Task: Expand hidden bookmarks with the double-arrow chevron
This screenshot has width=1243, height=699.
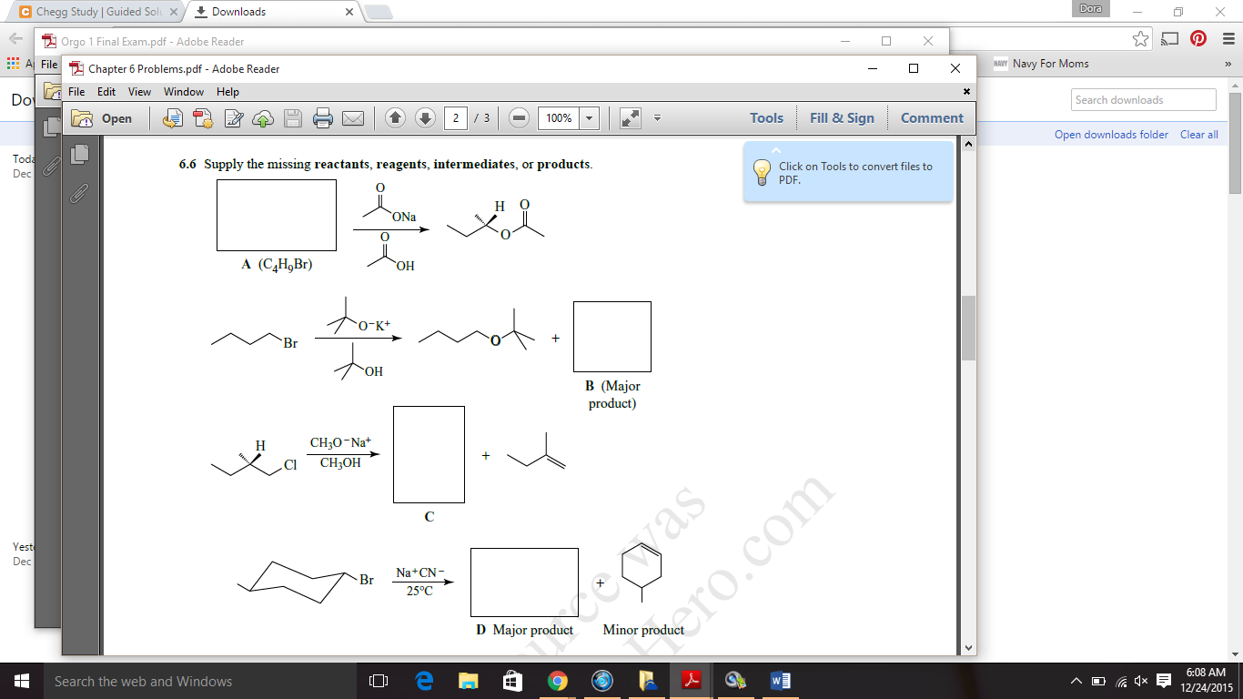Action: coord(1229,64)
